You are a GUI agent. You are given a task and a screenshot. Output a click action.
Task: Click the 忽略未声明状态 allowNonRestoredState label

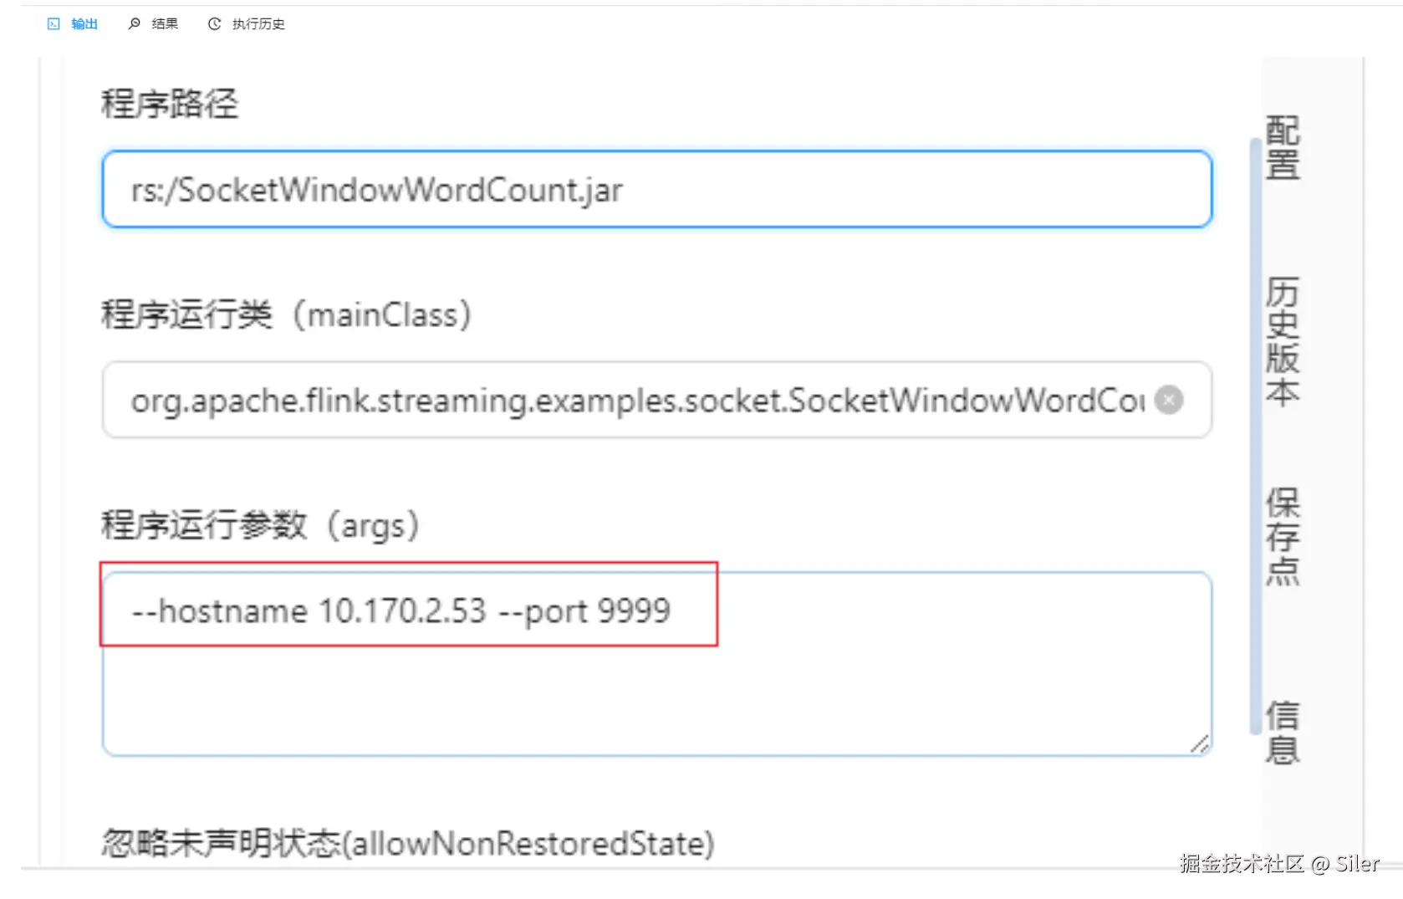coord(408,844)
